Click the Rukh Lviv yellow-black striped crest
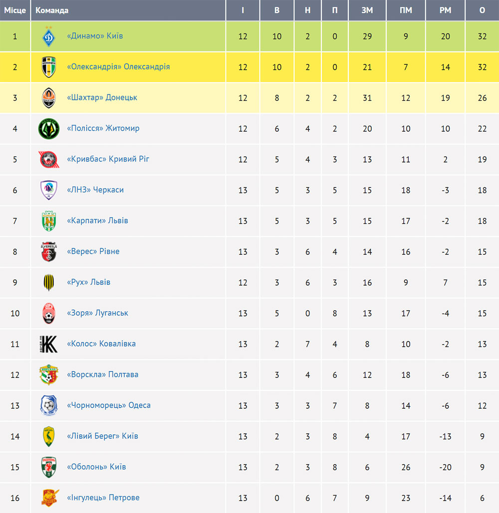Image resolution: width=499 pixels, height=513 pixels. click(49, 282)
